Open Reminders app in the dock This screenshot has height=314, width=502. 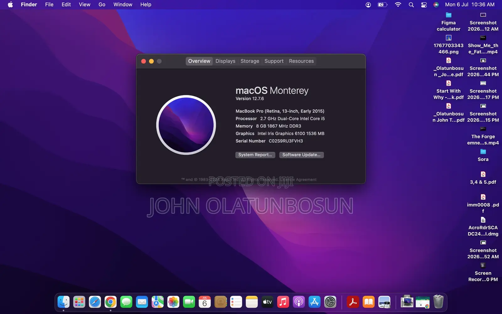tap(236, 302)
